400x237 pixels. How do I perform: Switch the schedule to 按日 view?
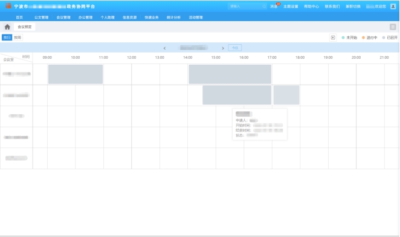7,37
